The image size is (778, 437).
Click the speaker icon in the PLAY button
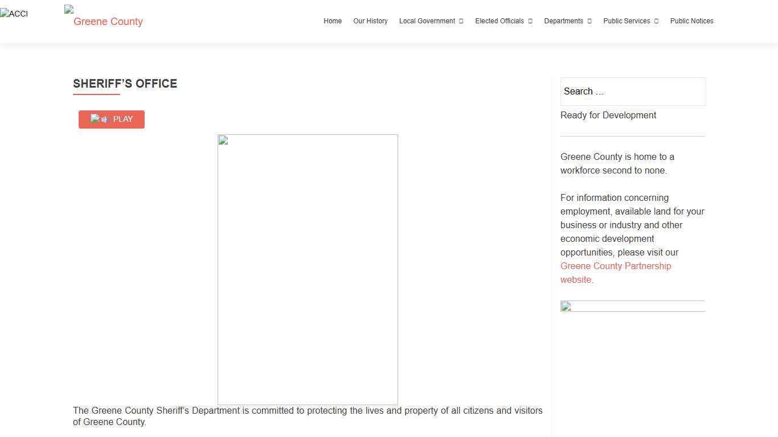point(104,119)
